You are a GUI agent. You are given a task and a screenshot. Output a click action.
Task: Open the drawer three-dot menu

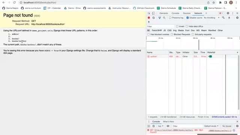click(x=149, y=121)
